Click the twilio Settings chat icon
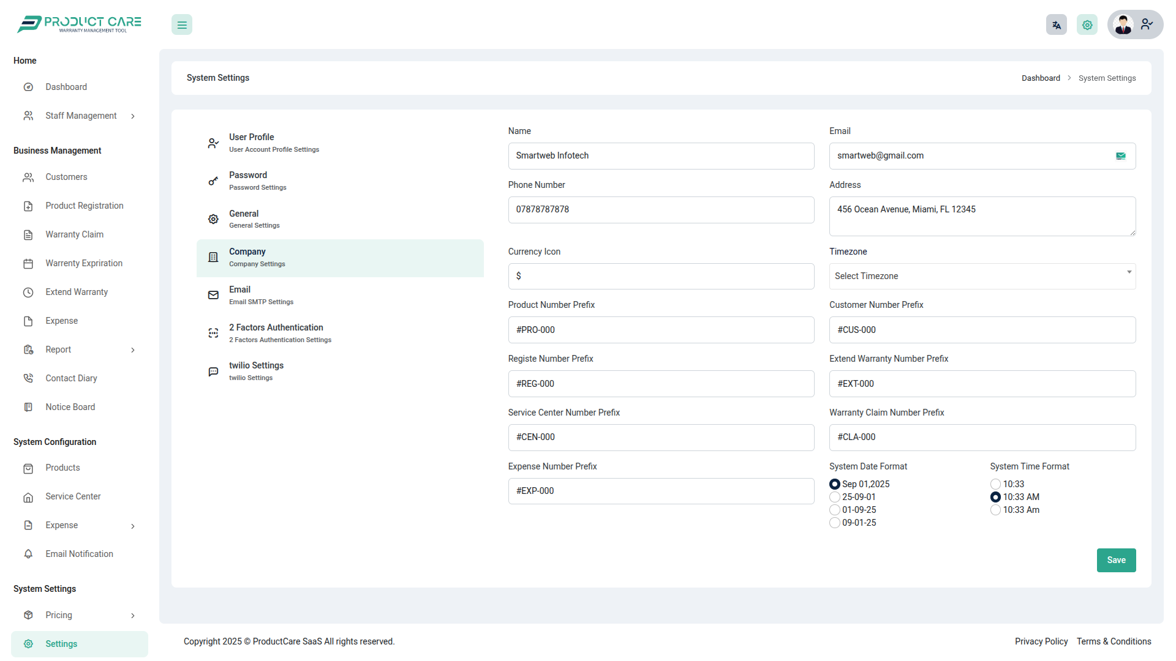Viewport: 1176px width, 661px height. (213, 371)
